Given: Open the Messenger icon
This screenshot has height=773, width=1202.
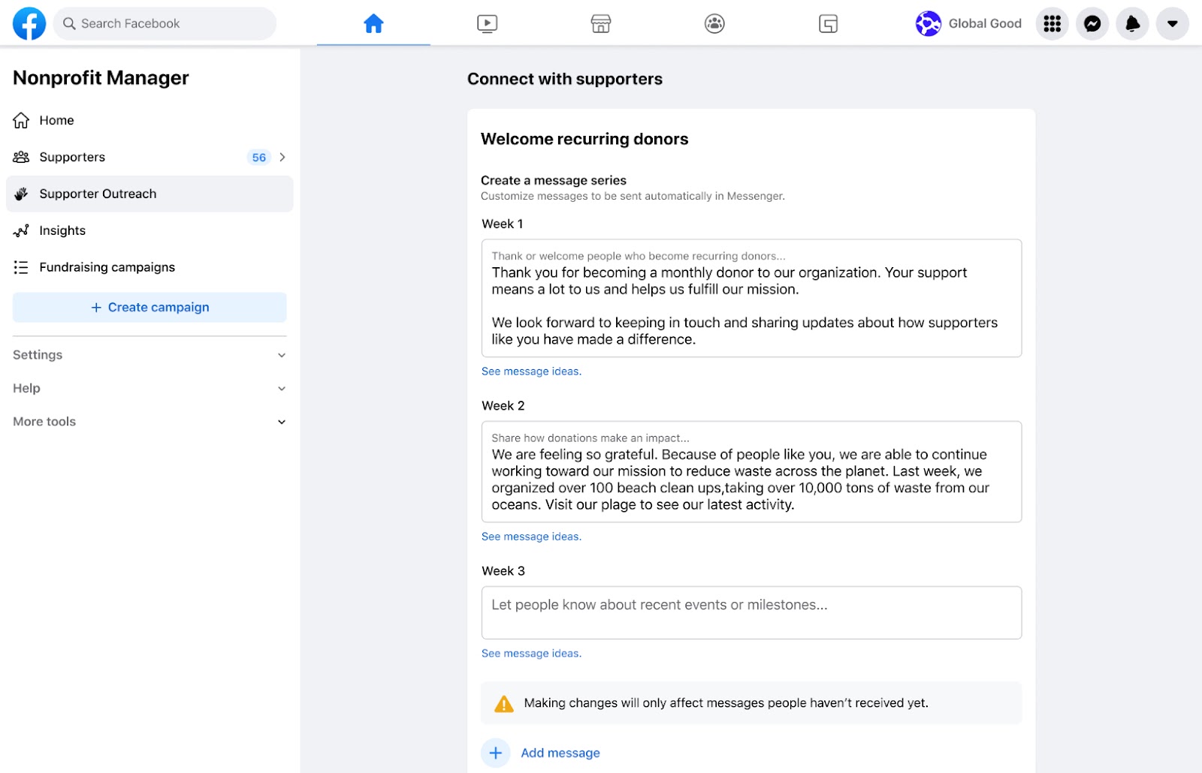Looking at the screenshot, I should (x=1092, y=23).
